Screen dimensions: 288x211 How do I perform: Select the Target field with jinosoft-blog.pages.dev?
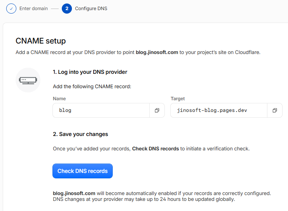coord(219,110)
